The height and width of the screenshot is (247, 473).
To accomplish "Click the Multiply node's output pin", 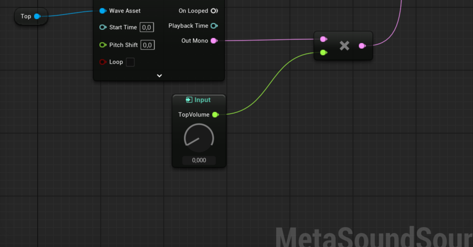I will point(362,46).
